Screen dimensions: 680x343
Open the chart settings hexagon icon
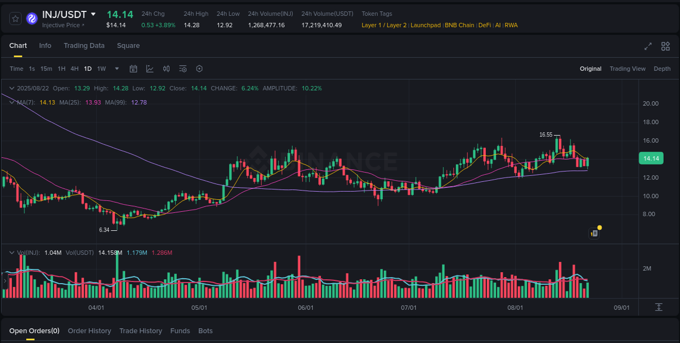tap(199, 69)
